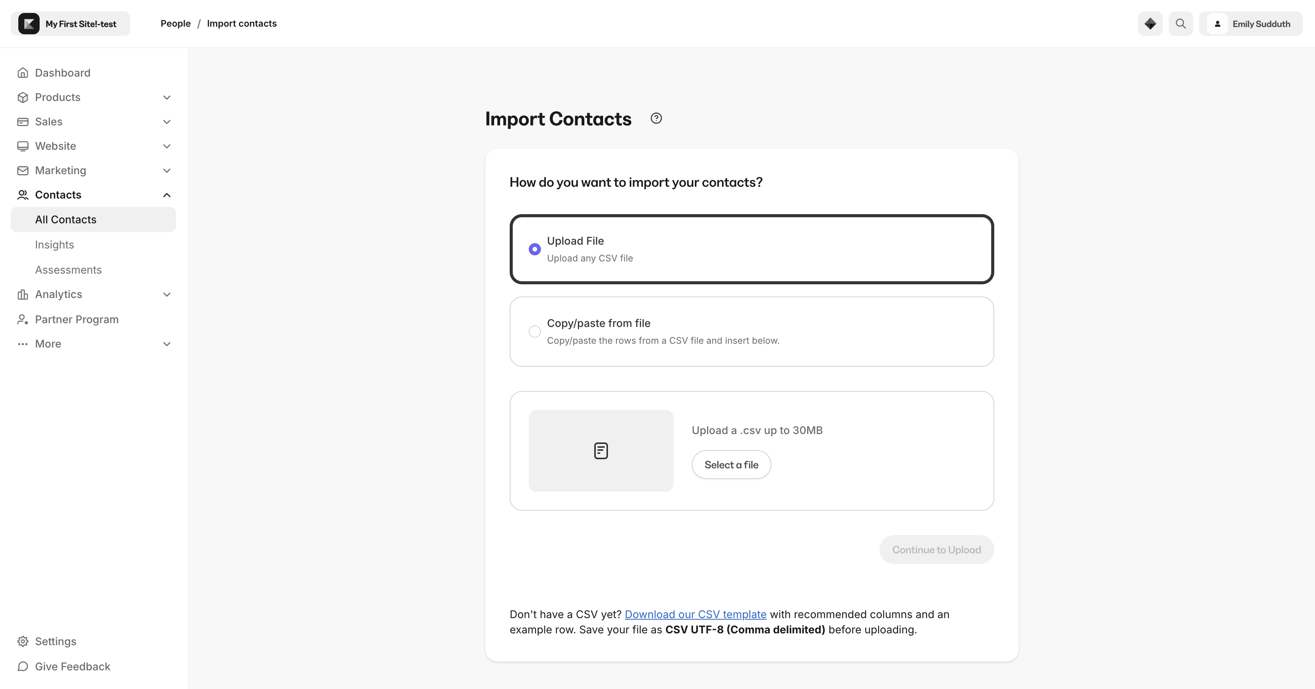Viewport: 1315px width, 689px height.
Task: Select the Partner Program icon
Action: (x=23, y=319)
